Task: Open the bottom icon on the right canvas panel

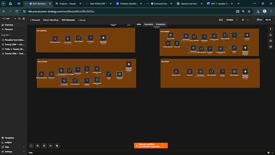Action: point(271,47)
